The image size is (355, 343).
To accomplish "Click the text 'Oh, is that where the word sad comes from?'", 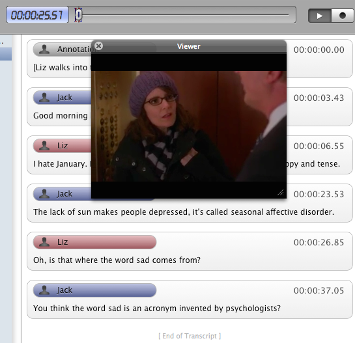I will click(117, 260).
